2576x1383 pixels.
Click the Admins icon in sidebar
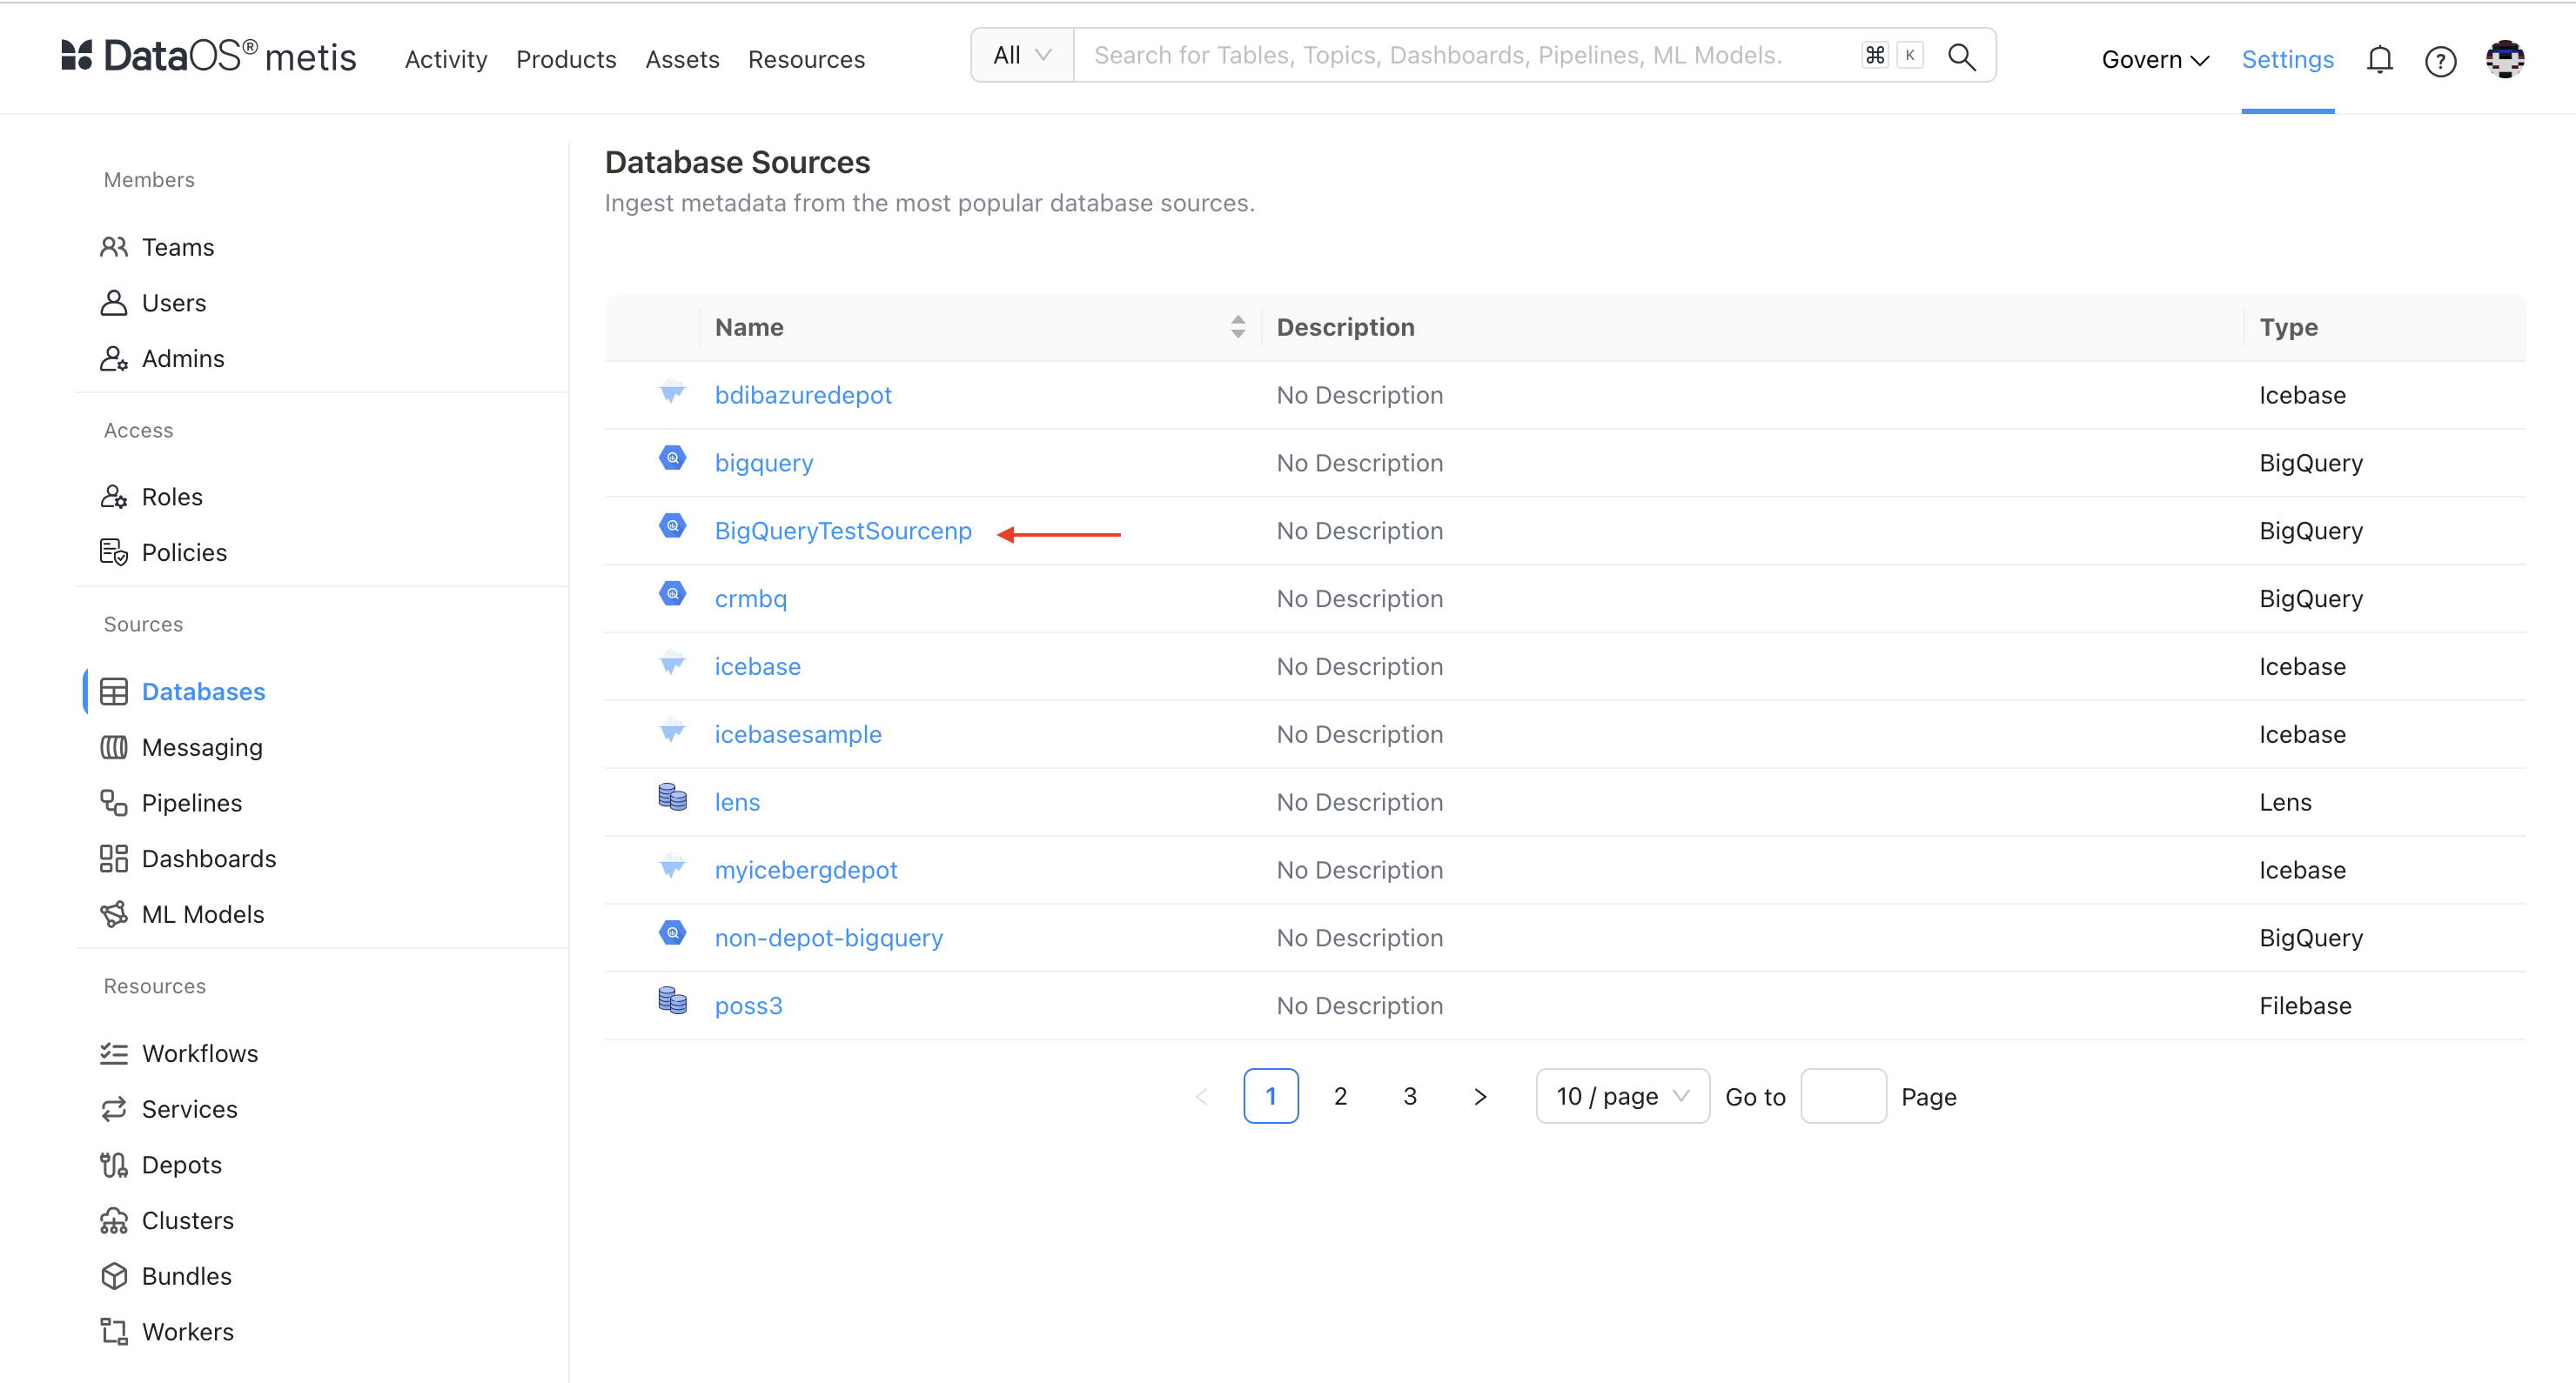coord(114,358)
